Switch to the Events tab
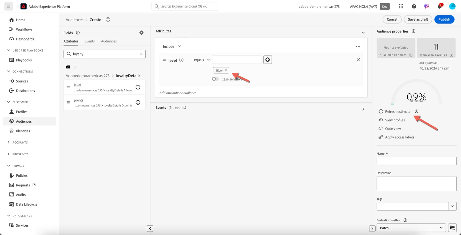This screenshot has width=461, height=235. pos(90,41)
